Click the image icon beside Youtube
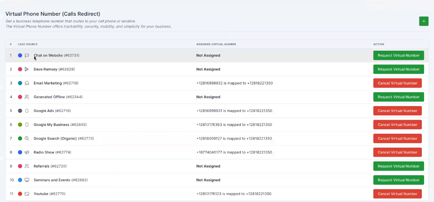Viewport: 434px width, 202px height. click(27, 194)
